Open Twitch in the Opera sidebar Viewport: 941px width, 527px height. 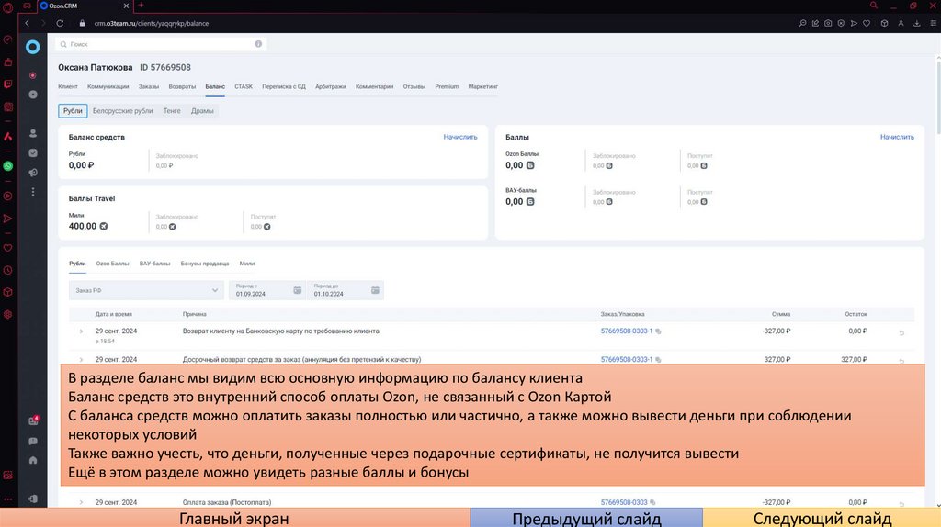tap(7, 84)
